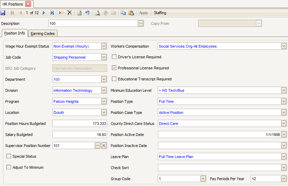The height and width of the screenshot is (186, 288).
Task: Clear the Supervisor Position Number field
Action: (104, 146)
